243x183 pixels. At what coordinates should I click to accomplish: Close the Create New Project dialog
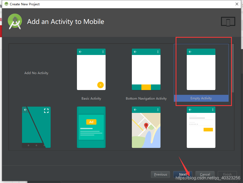point(237,4)
